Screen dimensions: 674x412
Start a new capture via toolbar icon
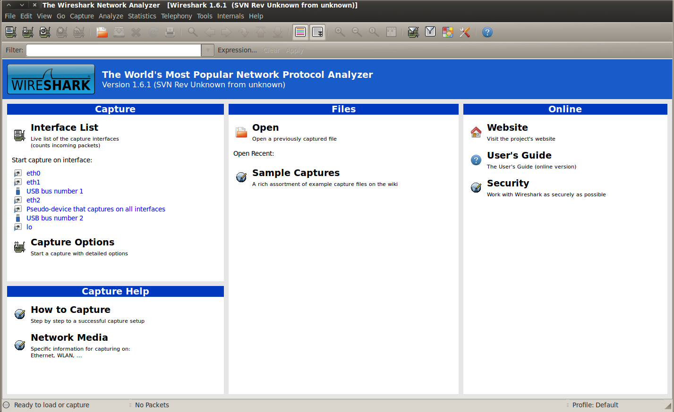[x=45, y=32]
